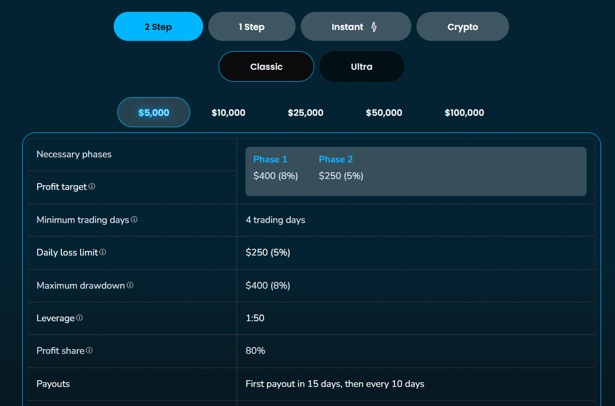Screen dimensions: 615x406
Task: Open the Profit share info icon
Action: tap(89, 350)
